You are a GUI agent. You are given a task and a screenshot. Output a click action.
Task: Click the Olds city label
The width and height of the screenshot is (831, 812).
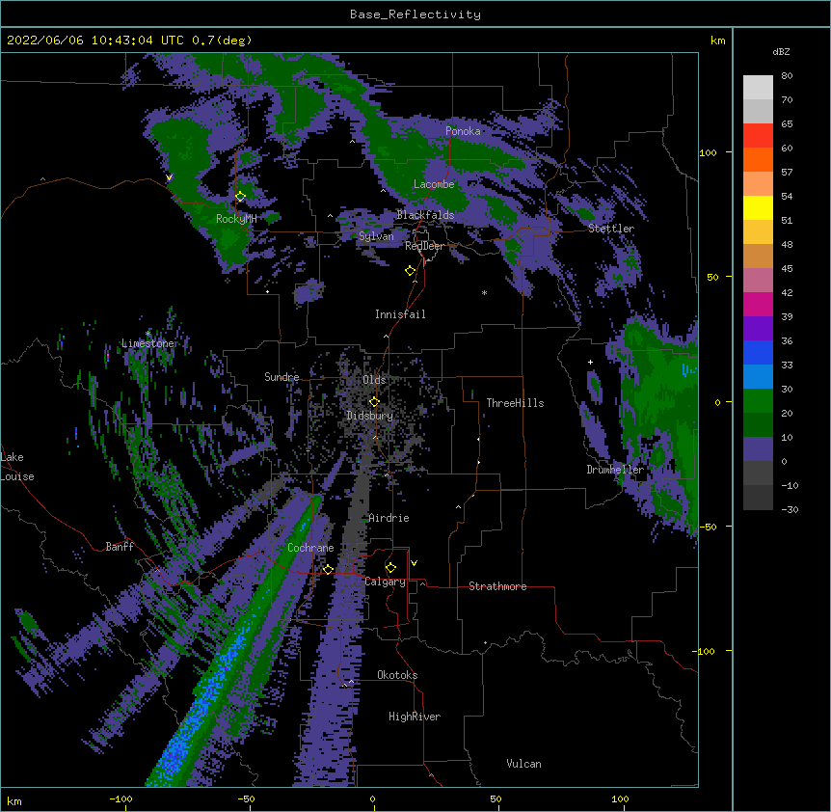[374, 380]
